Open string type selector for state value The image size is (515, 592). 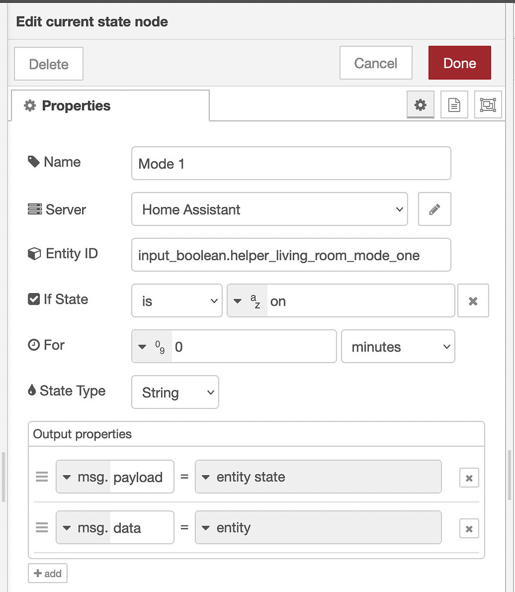(247, 301)
